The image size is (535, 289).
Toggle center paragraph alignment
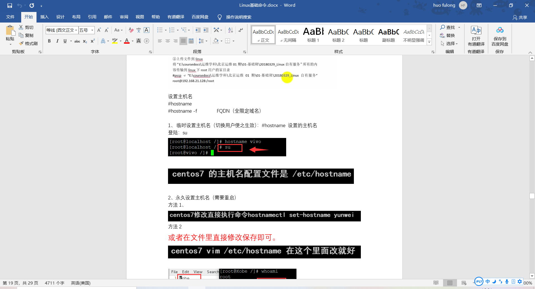[x=167, y=41]
